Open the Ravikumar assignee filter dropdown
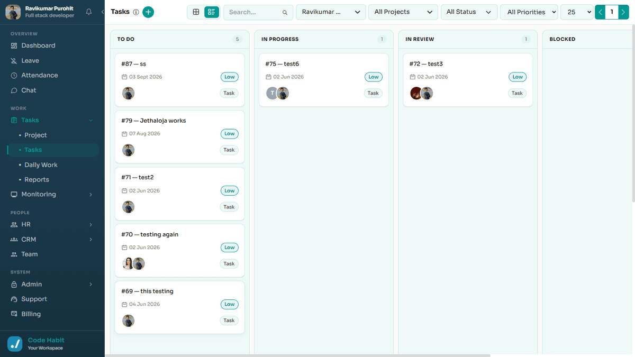 coord(331,12)
